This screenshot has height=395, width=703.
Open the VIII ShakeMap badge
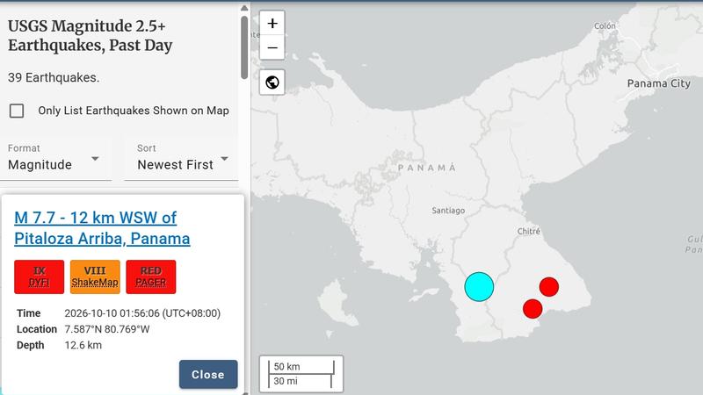[x=95, y=276]
